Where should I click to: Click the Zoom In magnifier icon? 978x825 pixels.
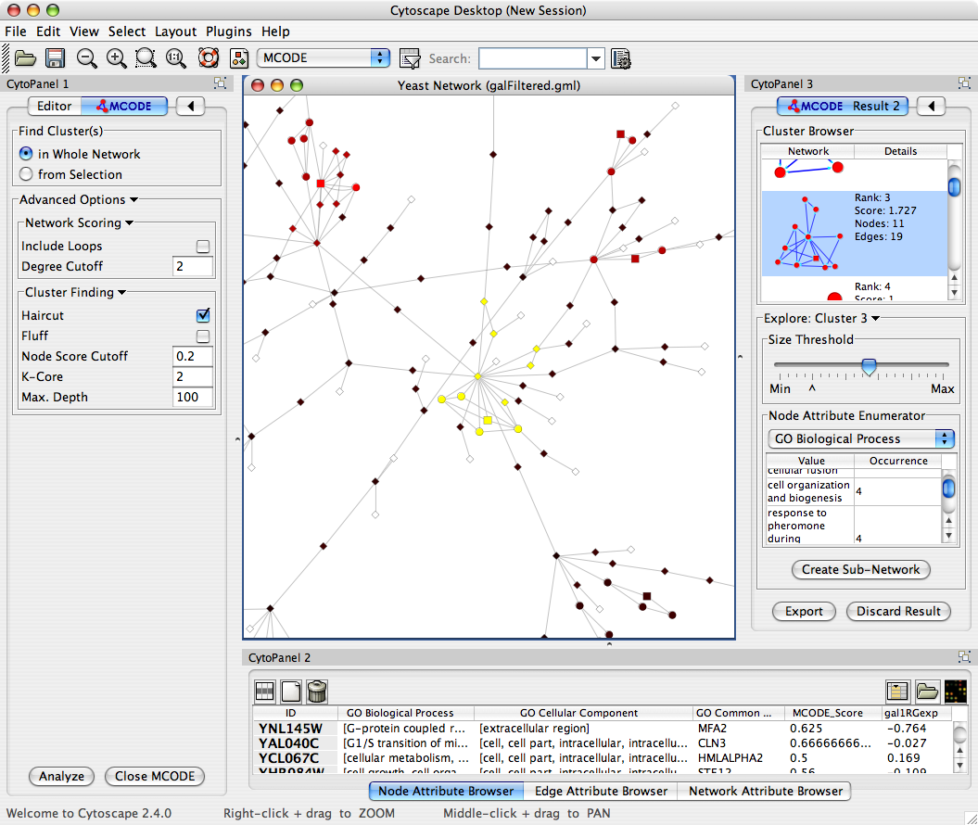click(117, 58)
